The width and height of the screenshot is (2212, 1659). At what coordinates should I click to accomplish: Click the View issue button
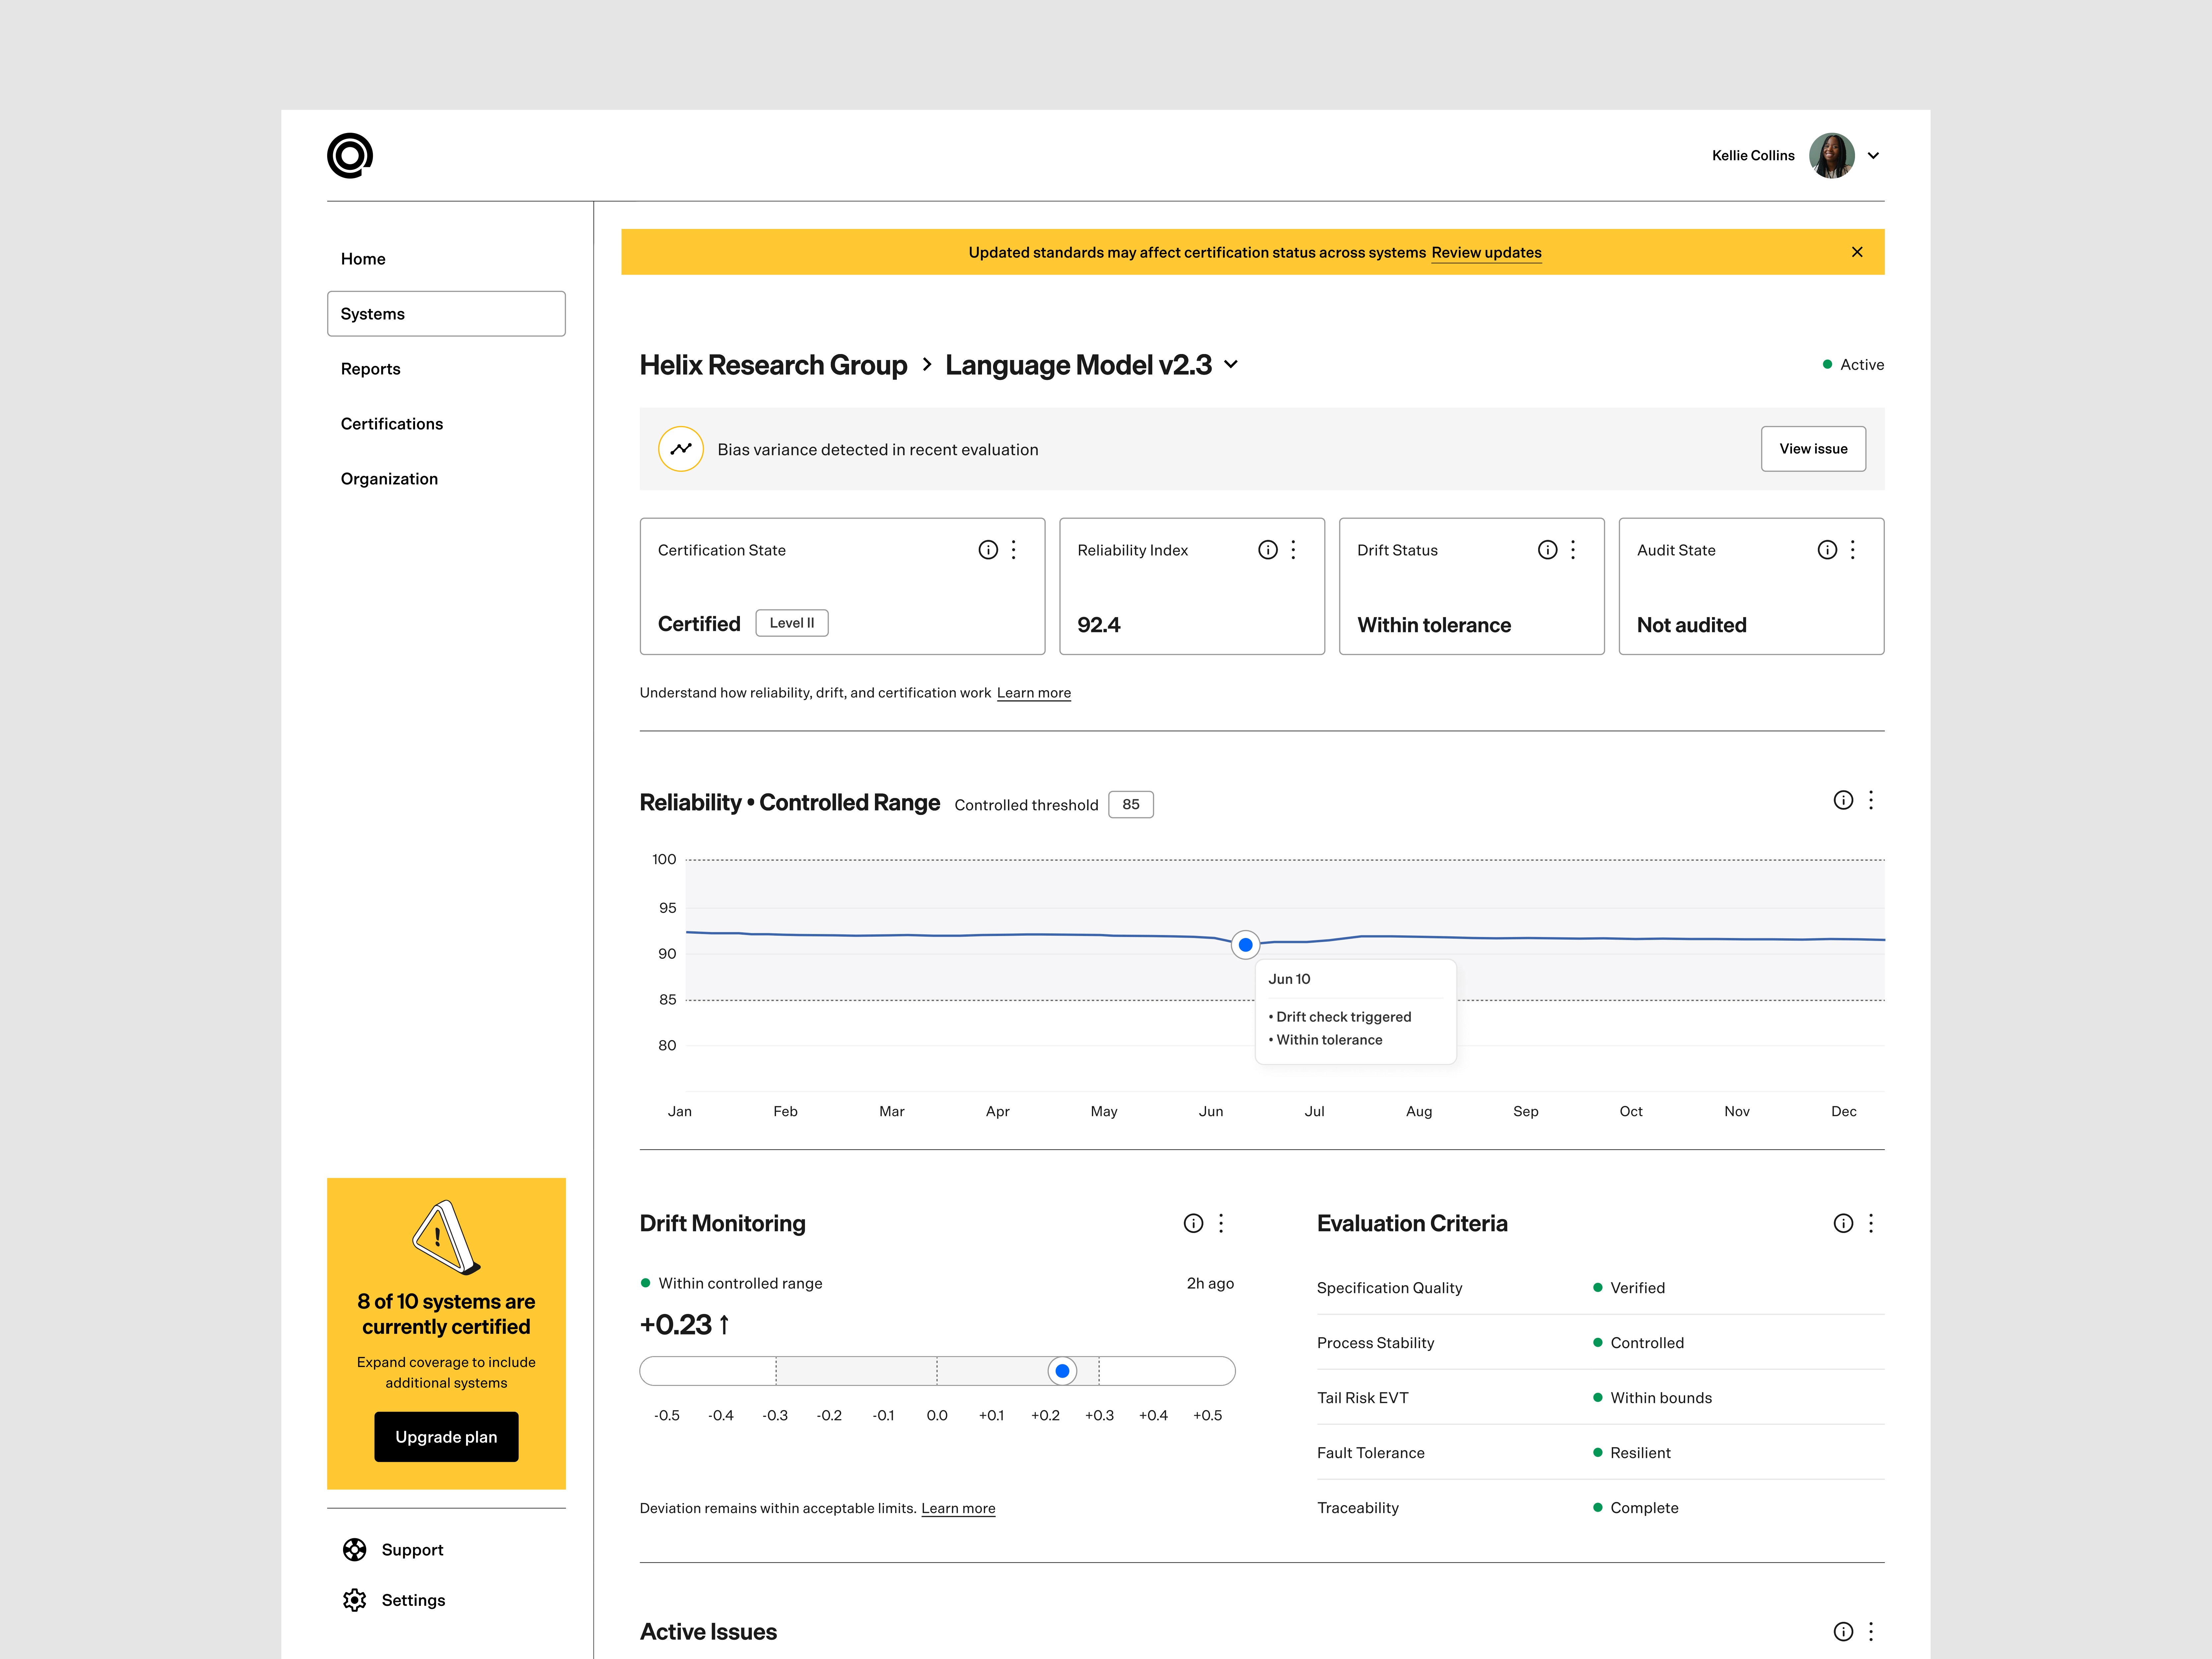(1813, 449)
